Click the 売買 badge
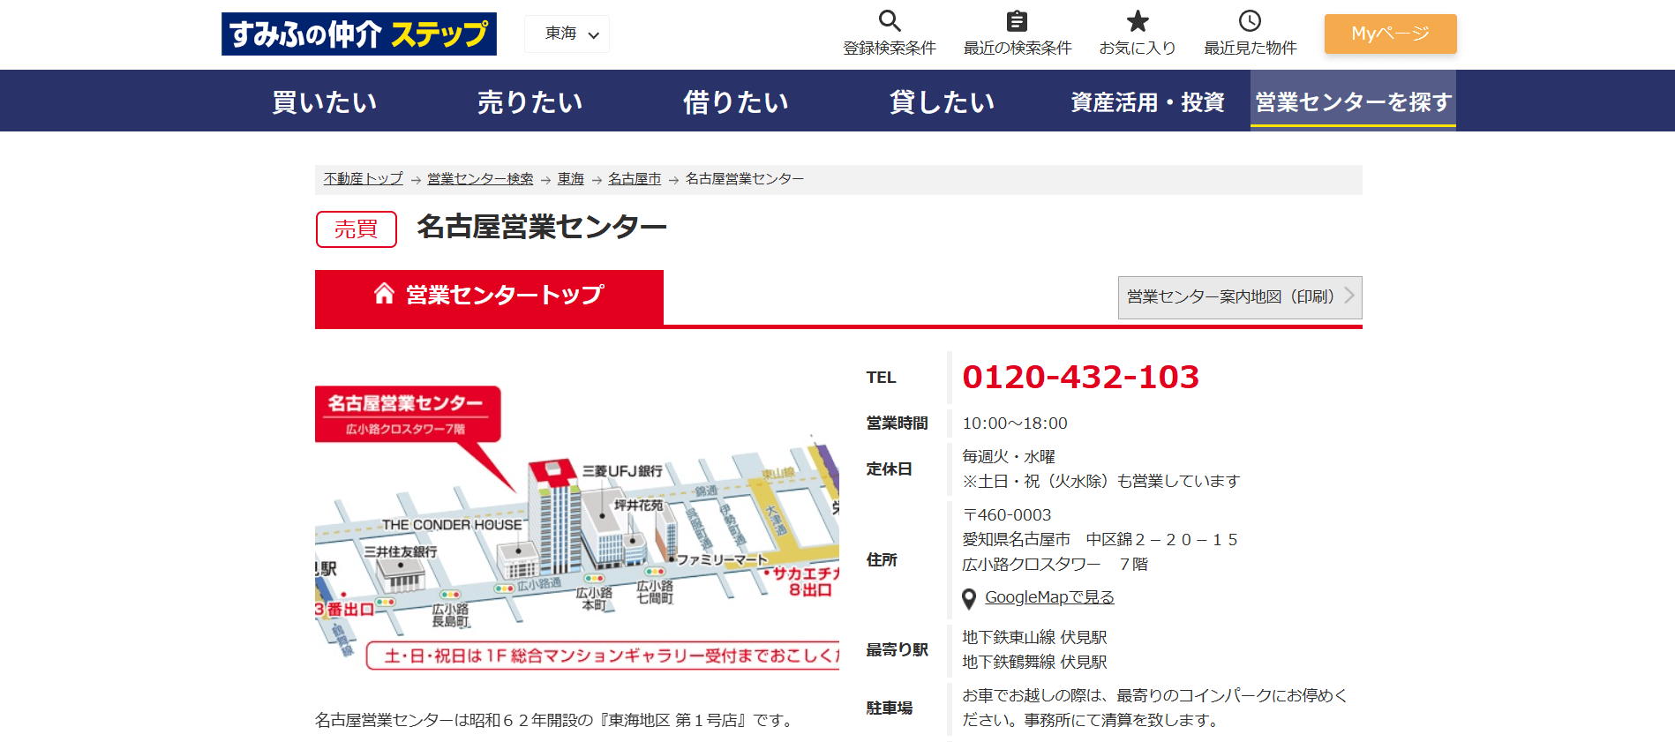 coord(357,229)
